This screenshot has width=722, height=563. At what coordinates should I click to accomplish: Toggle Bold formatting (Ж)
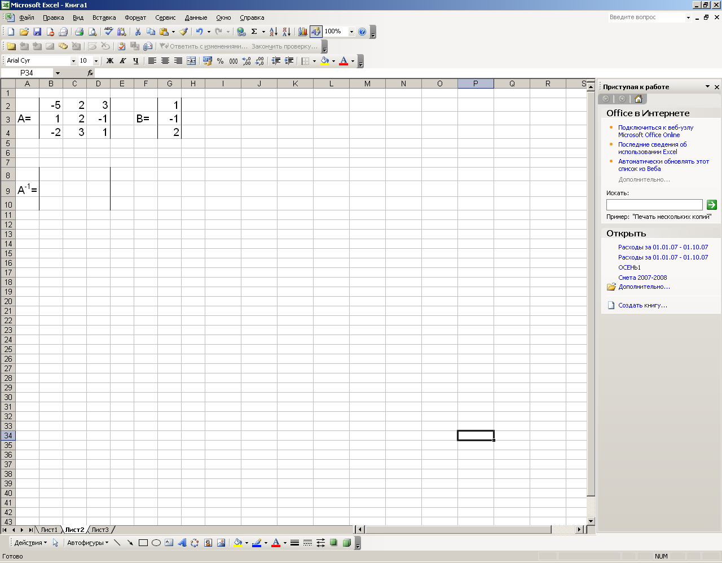pos(110,61)
